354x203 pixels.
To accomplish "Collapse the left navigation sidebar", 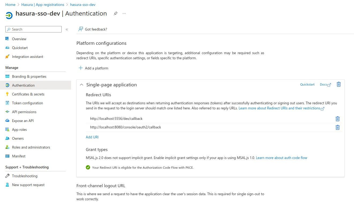I will click(x=67, y=29).
